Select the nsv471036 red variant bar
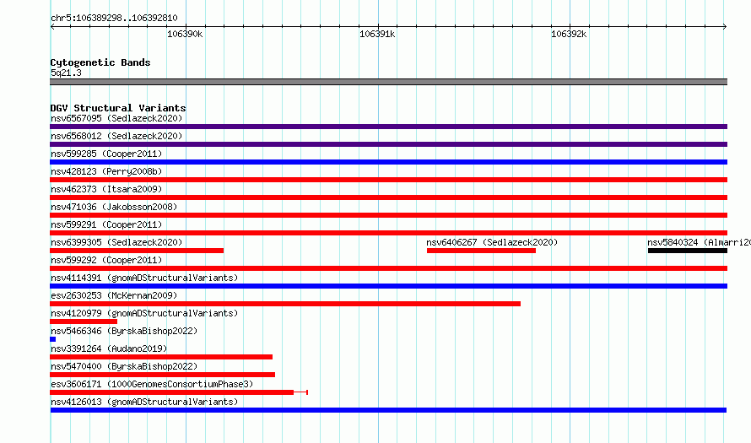Image resolution: width=751 pixels, height=443 pixels. (x=388, y=215)
